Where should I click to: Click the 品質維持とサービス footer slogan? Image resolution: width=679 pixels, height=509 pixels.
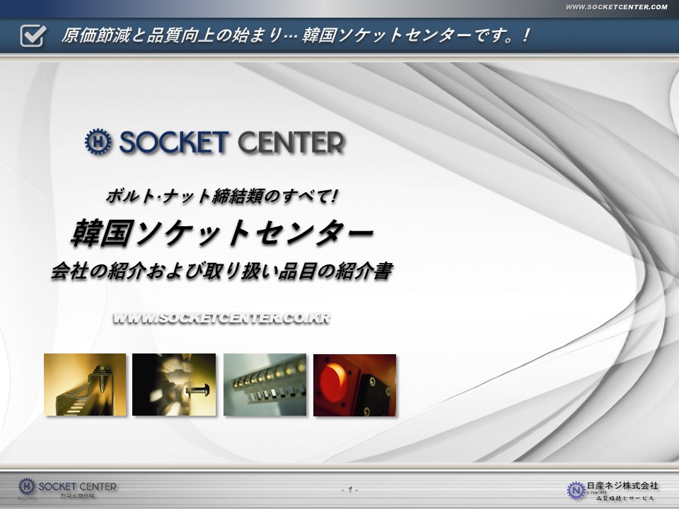622,498
